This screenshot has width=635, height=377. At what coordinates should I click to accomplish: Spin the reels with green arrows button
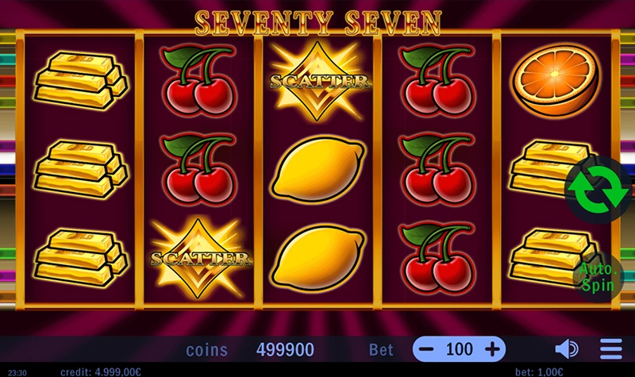[x=598, y=189]
